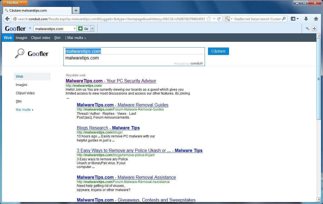The width and height of the screenshot is (323, 204).
Task: Open toolbar options wrench icon
Action: [307, 28]
